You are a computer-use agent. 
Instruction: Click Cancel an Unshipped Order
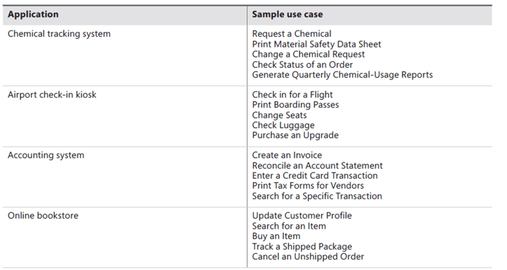[x=308, y=257]
